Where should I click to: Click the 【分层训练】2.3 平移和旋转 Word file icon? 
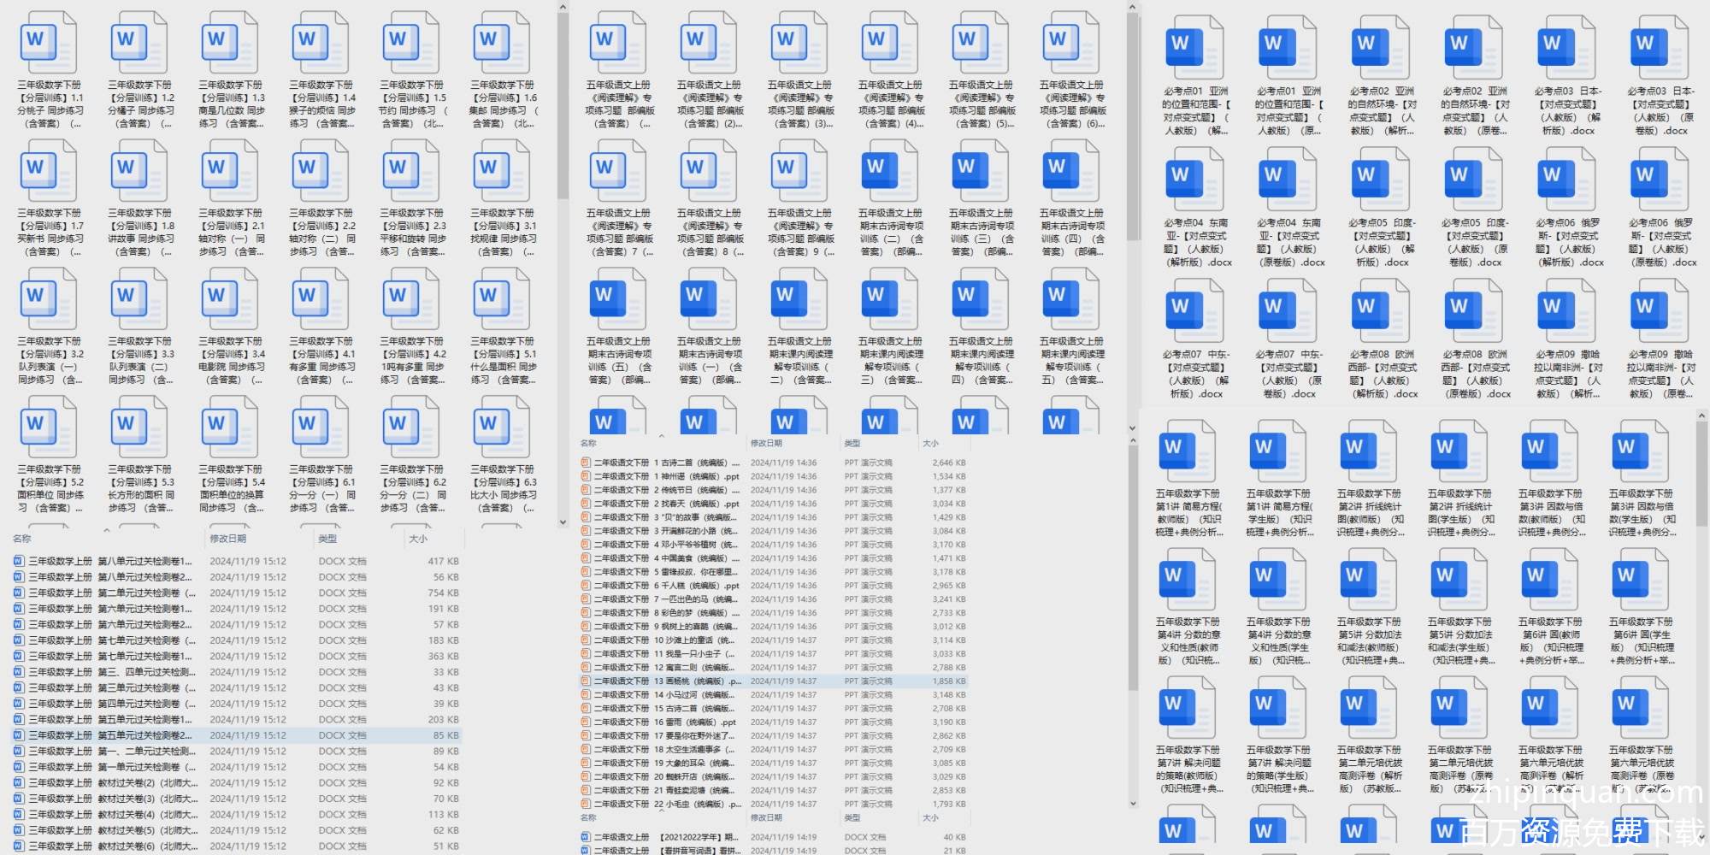point(411,171)
